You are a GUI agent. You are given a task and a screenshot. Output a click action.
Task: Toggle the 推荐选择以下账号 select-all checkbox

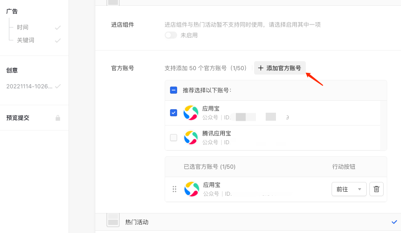(x=174, y=90)
